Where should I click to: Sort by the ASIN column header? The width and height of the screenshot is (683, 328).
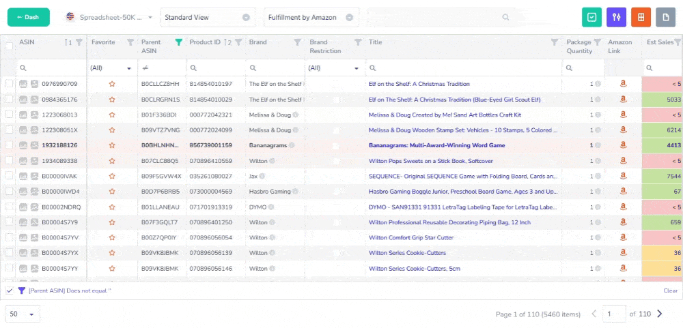[x=27, y=42]
